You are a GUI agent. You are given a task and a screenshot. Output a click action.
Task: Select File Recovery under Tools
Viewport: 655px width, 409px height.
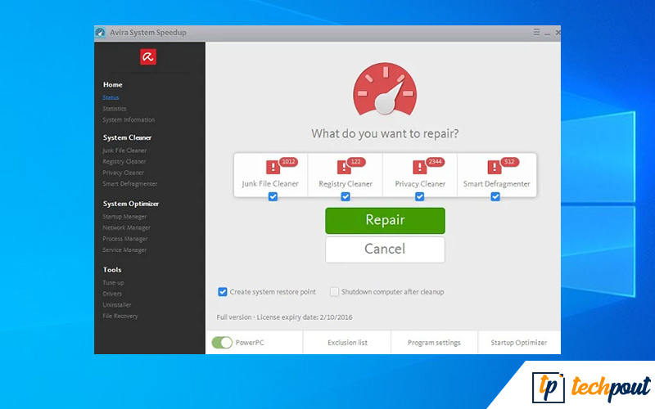[120, 316]
